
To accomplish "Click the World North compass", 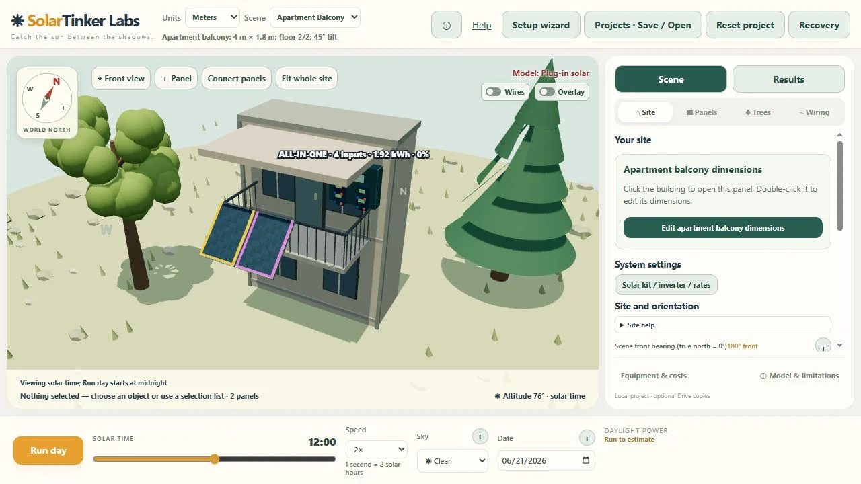I will [47, 103].
